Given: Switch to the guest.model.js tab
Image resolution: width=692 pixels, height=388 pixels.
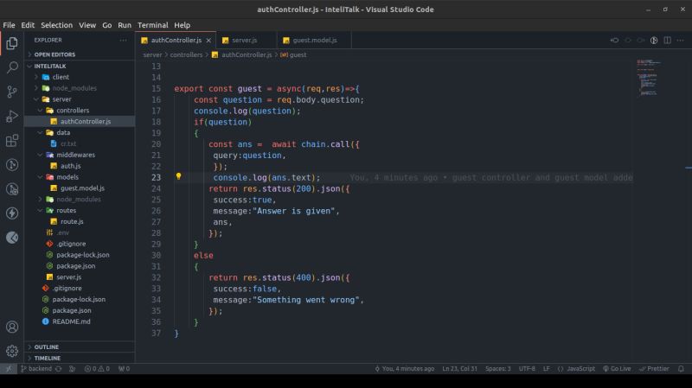Looking at the screenshot, I should pyautogui.click(x=313, y=40).
